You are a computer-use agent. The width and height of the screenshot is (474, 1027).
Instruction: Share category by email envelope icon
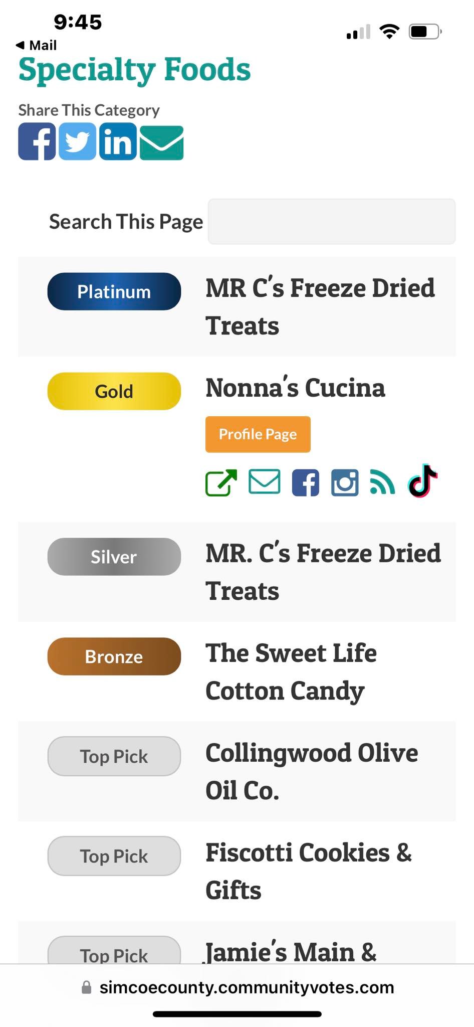coord(161,143)
